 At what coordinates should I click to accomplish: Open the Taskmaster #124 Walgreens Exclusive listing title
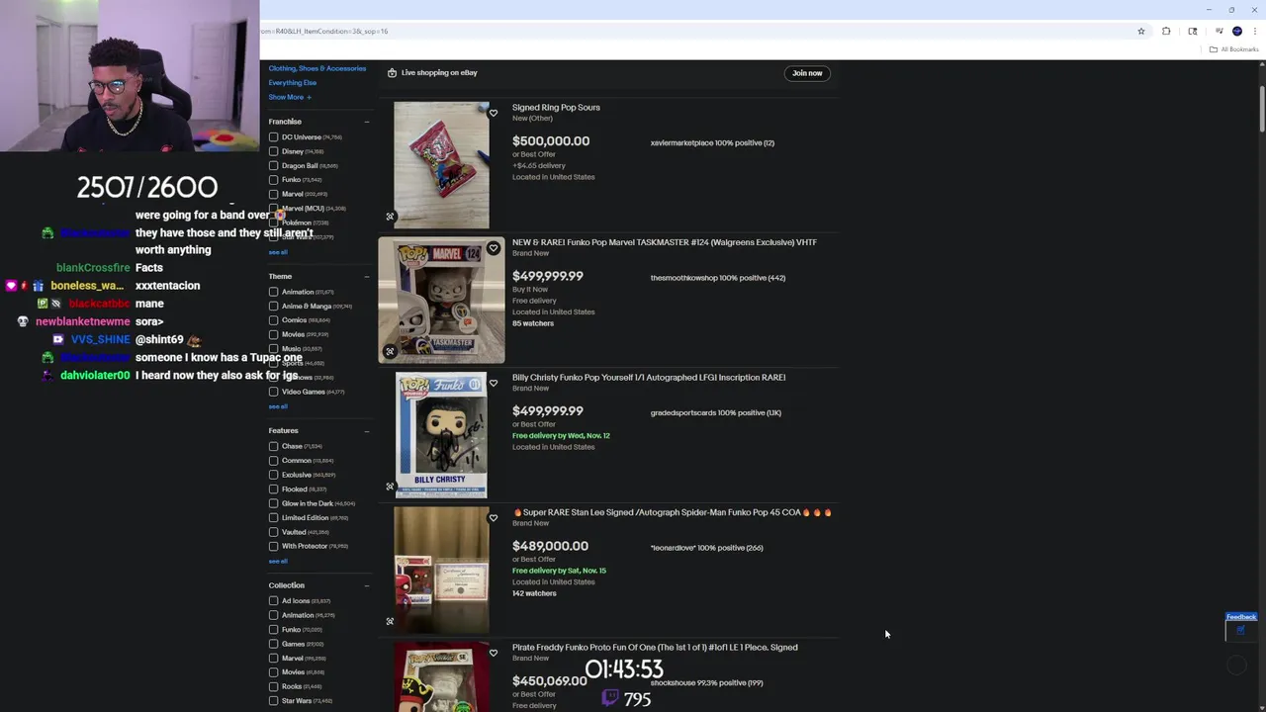click(x=665, y=242)
